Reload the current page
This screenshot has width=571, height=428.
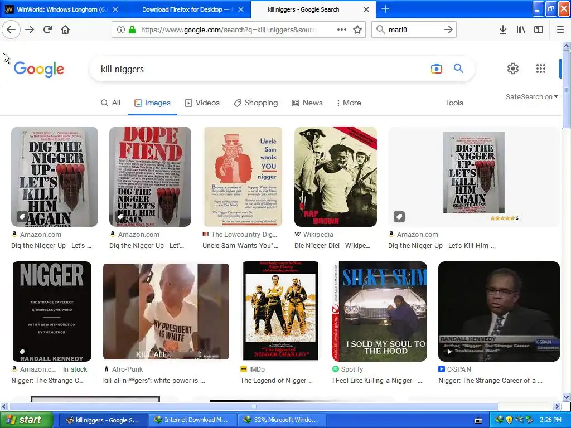(x=48, y=30)
